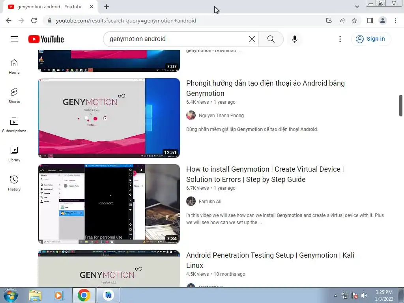Click 'In this video we will see' description
404x303 pixels.
click(x=285, y=219)
